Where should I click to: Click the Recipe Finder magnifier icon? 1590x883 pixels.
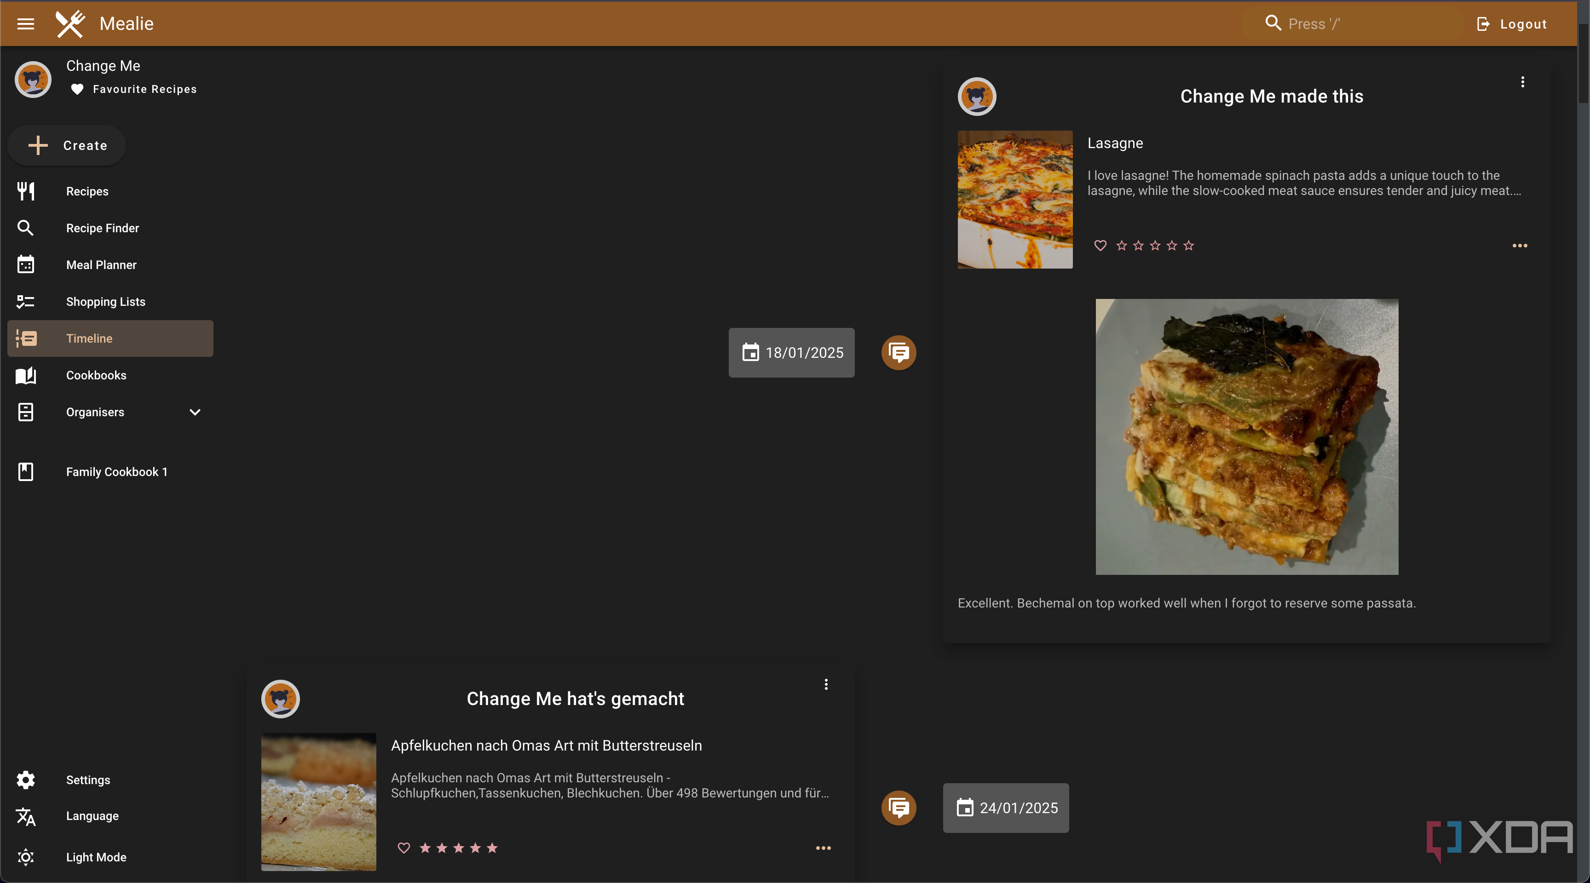coord(25,228)
